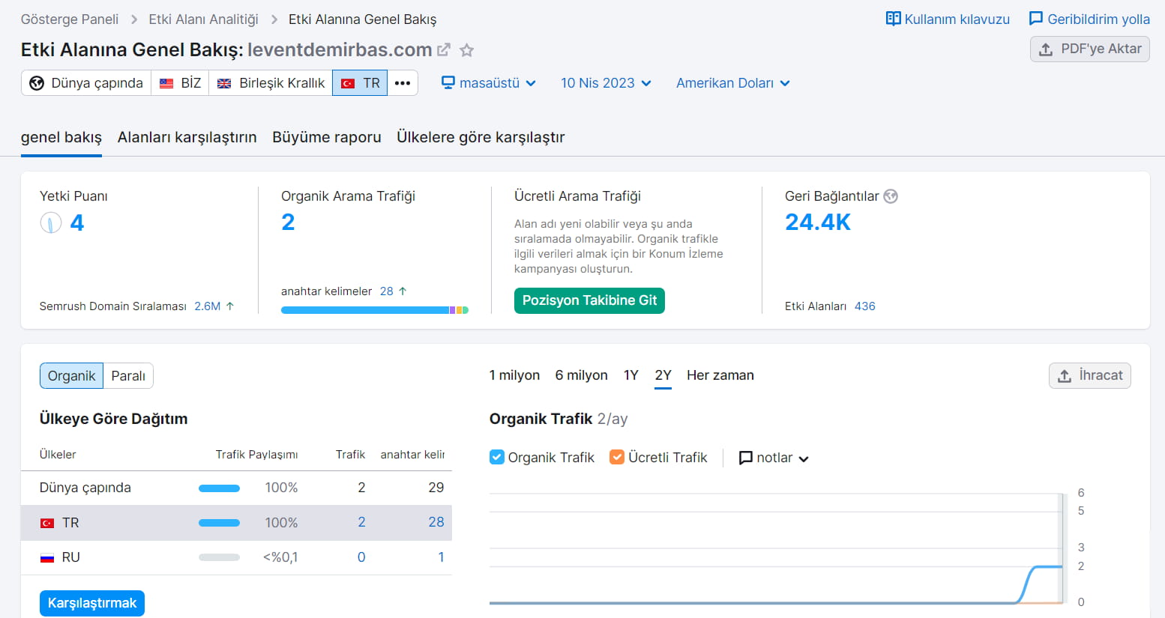Click the Turkish flag in the TR table row
Viewport: 1165px width, 618px height.
coord(47,523)
